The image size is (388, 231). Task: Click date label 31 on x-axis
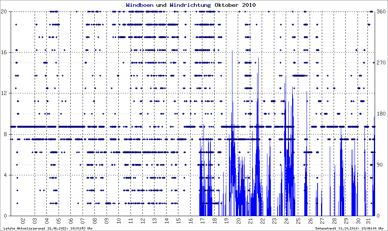point(369,221)
